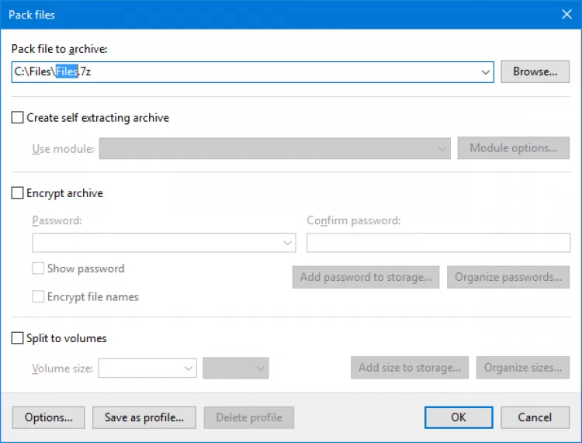Viewport: 582px width, 443px height.
Task: Click the Browse... button
Action: pos(535,71)
